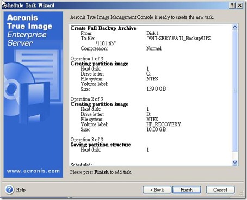Click the 'HP_RECOVERY' volume label value
Image resolution: width=247 pixels, height=200 pixels.
(164, 124)
